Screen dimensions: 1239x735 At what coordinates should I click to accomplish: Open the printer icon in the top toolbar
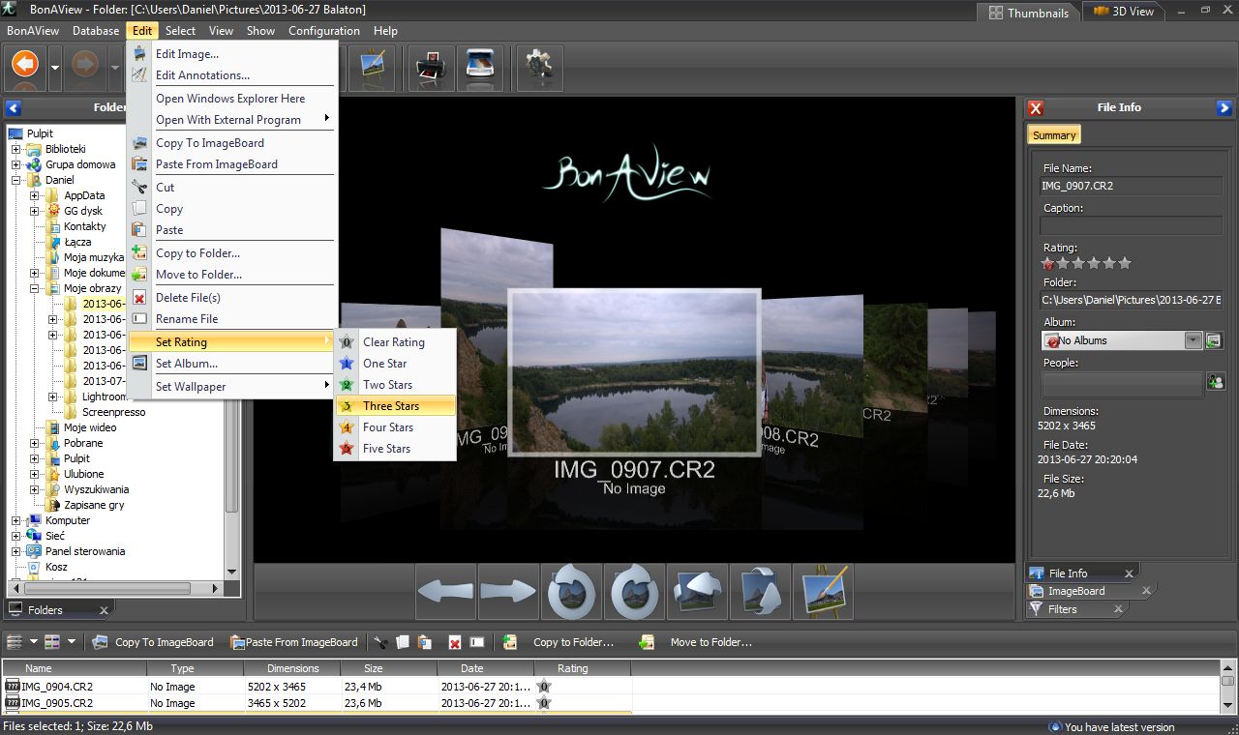(x=431, y=67)
